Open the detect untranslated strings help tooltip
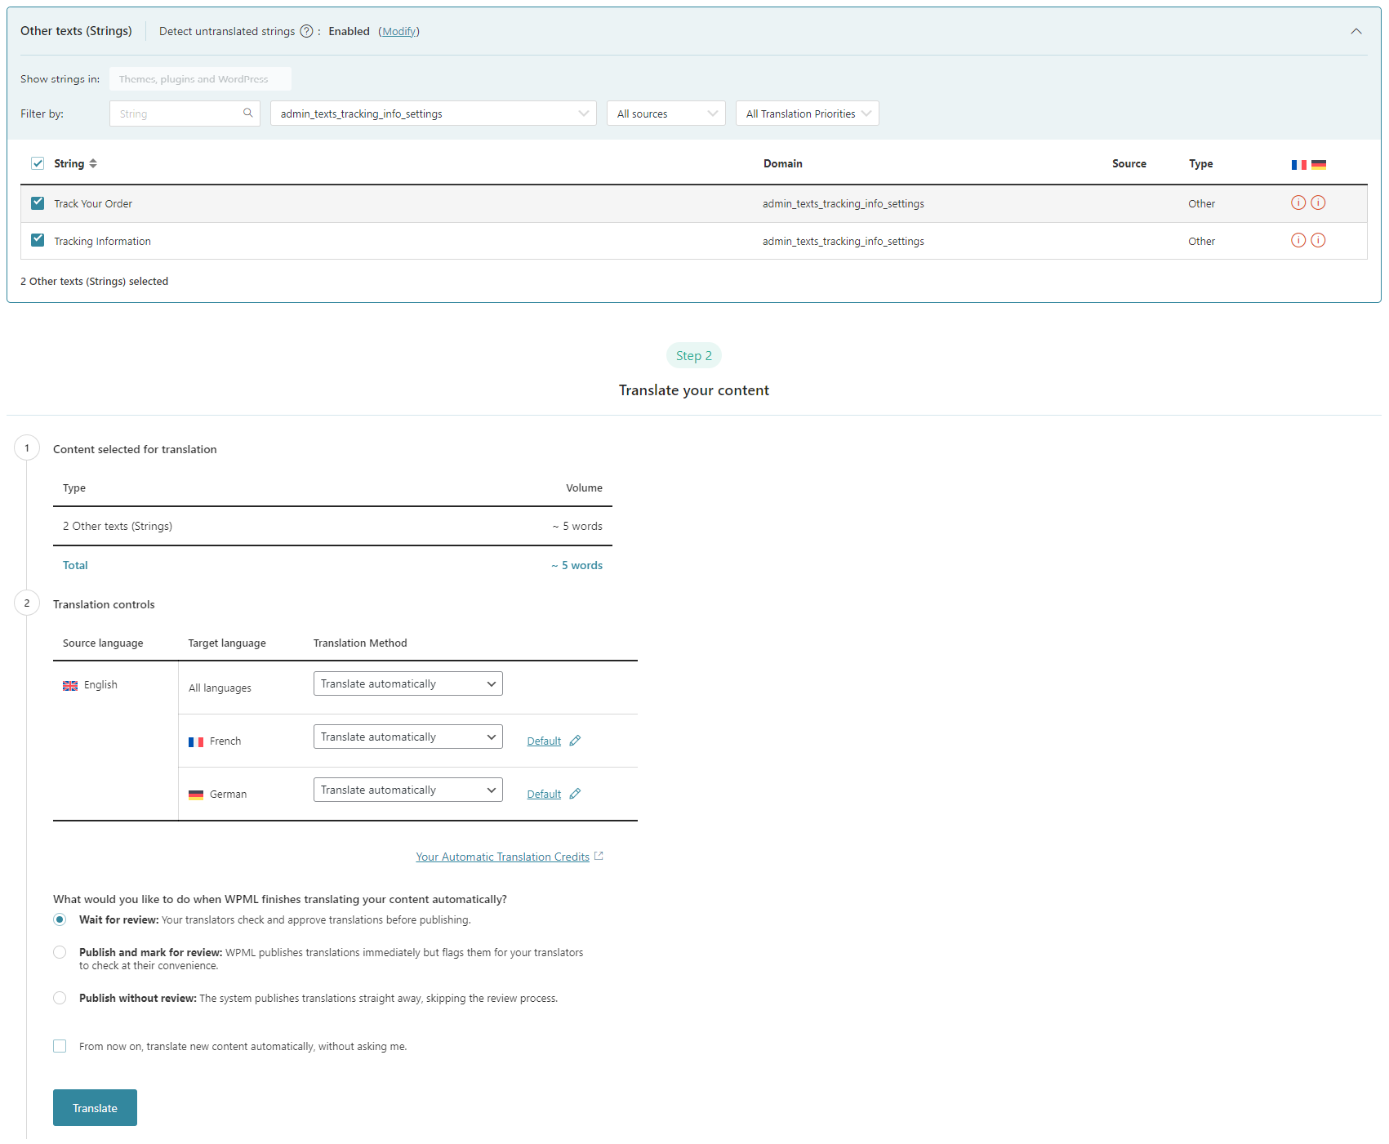The width and height of the screenshot is (1389, 1144). pos(306,30)
